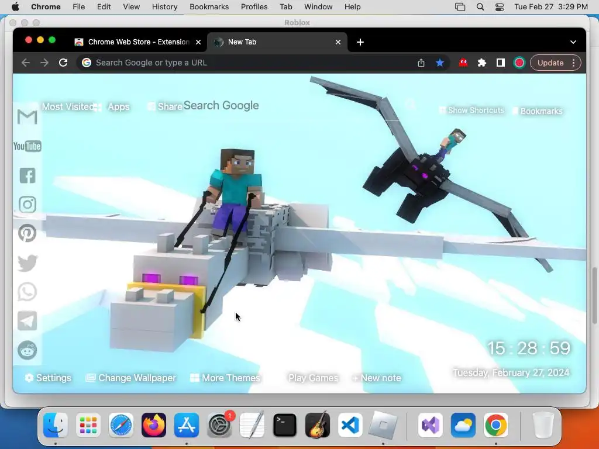This screenshot has width=599, height=449.
Task: Open Visual Studio Code from the Dock
Action: (x=350, y=425)
